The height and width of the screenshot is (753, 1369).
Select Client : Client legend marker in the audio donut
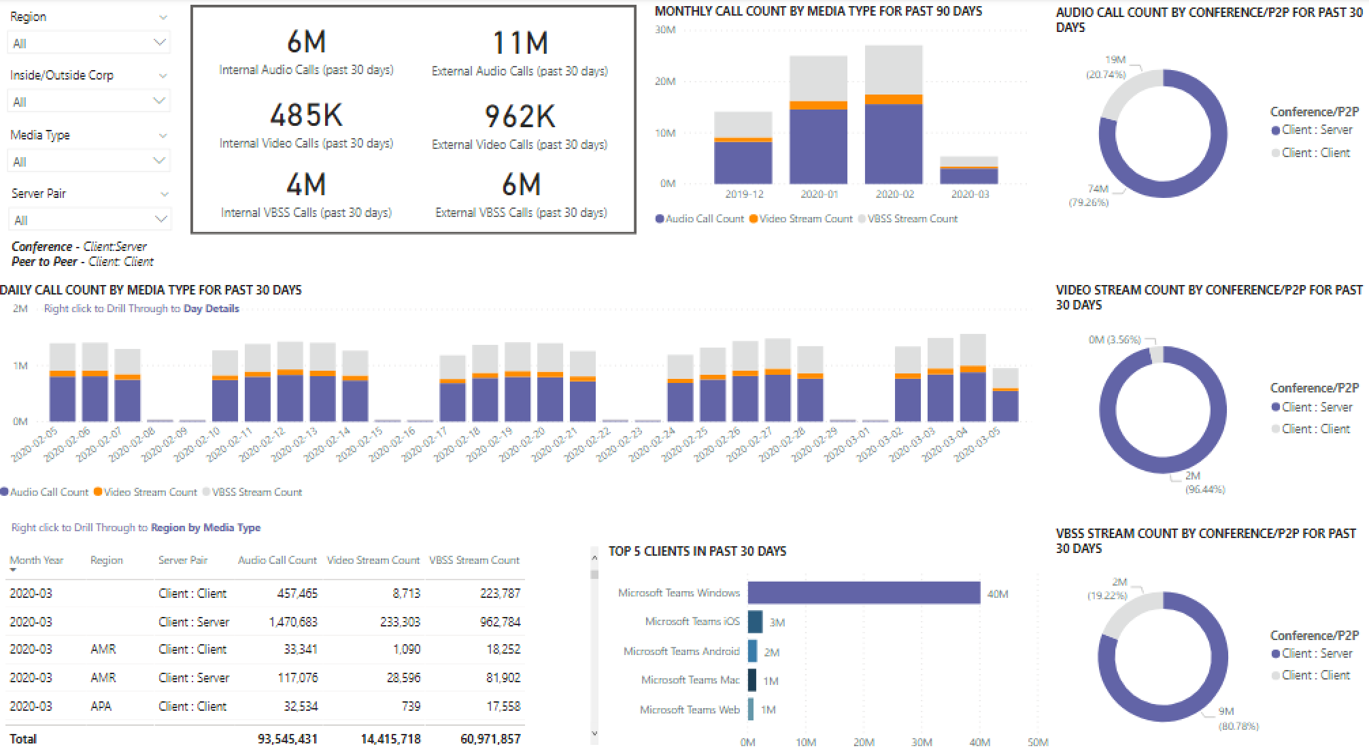[x=1275, y=153]
